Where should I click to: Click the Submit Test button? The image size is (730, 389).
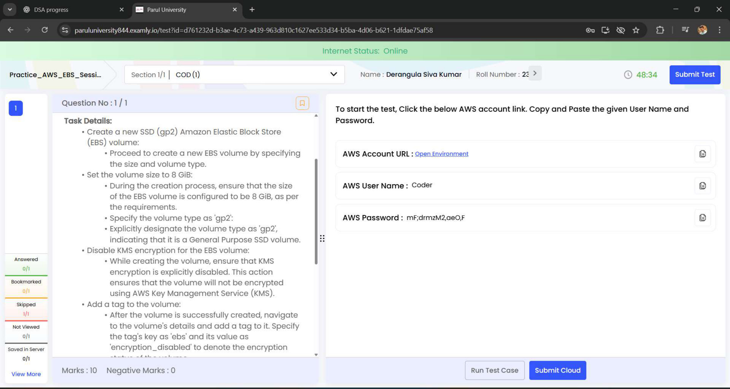click(695, 74)
